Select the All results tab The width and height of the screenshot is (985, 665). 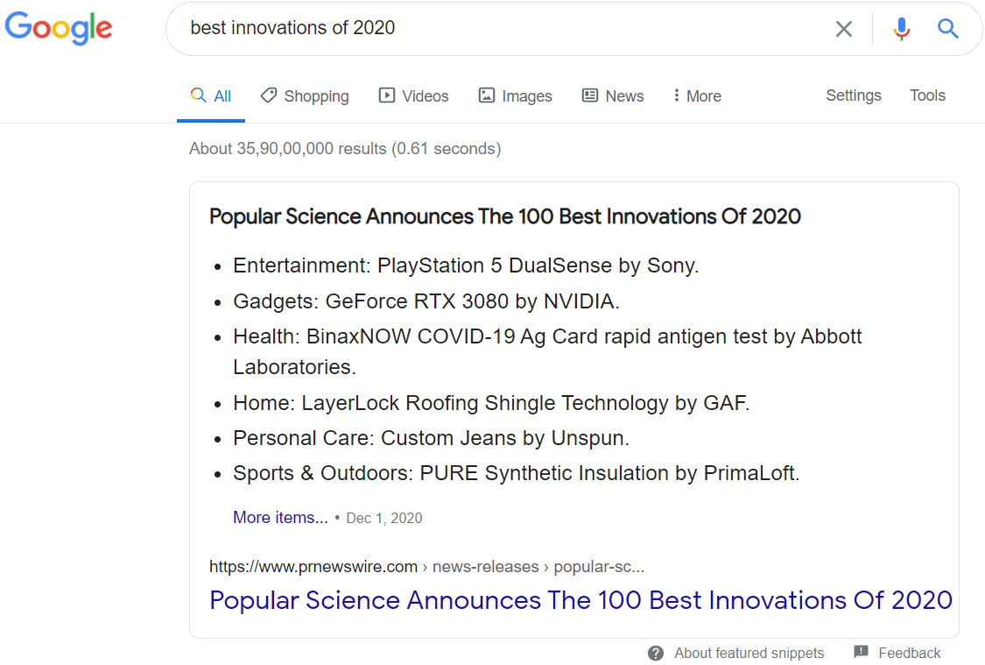[211, 96]
